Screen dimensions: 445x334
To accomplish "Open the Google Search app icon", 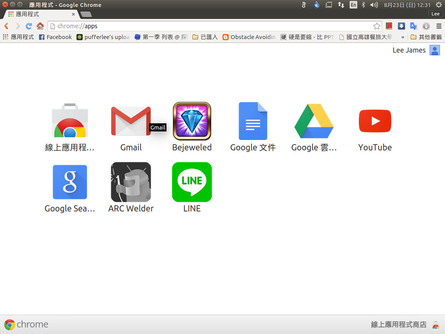I will point(70,182).
